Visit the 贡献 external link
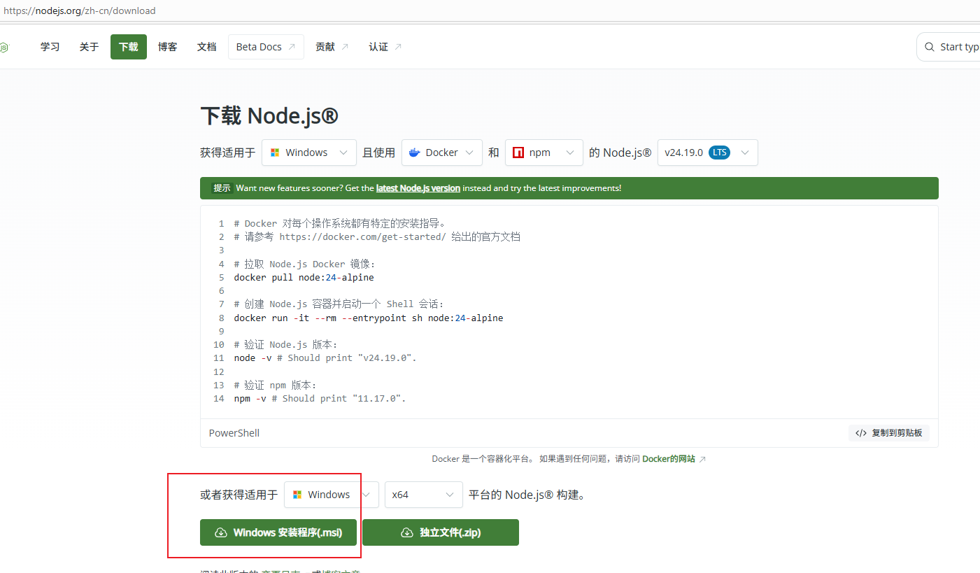The image size is (980, 573). pos(332,47)
